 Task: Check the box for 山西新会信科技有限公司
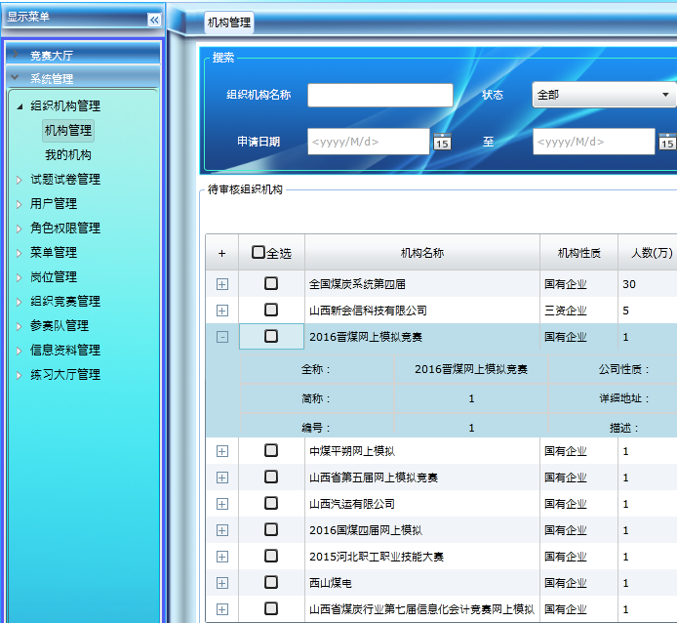[x=271, y=311]
